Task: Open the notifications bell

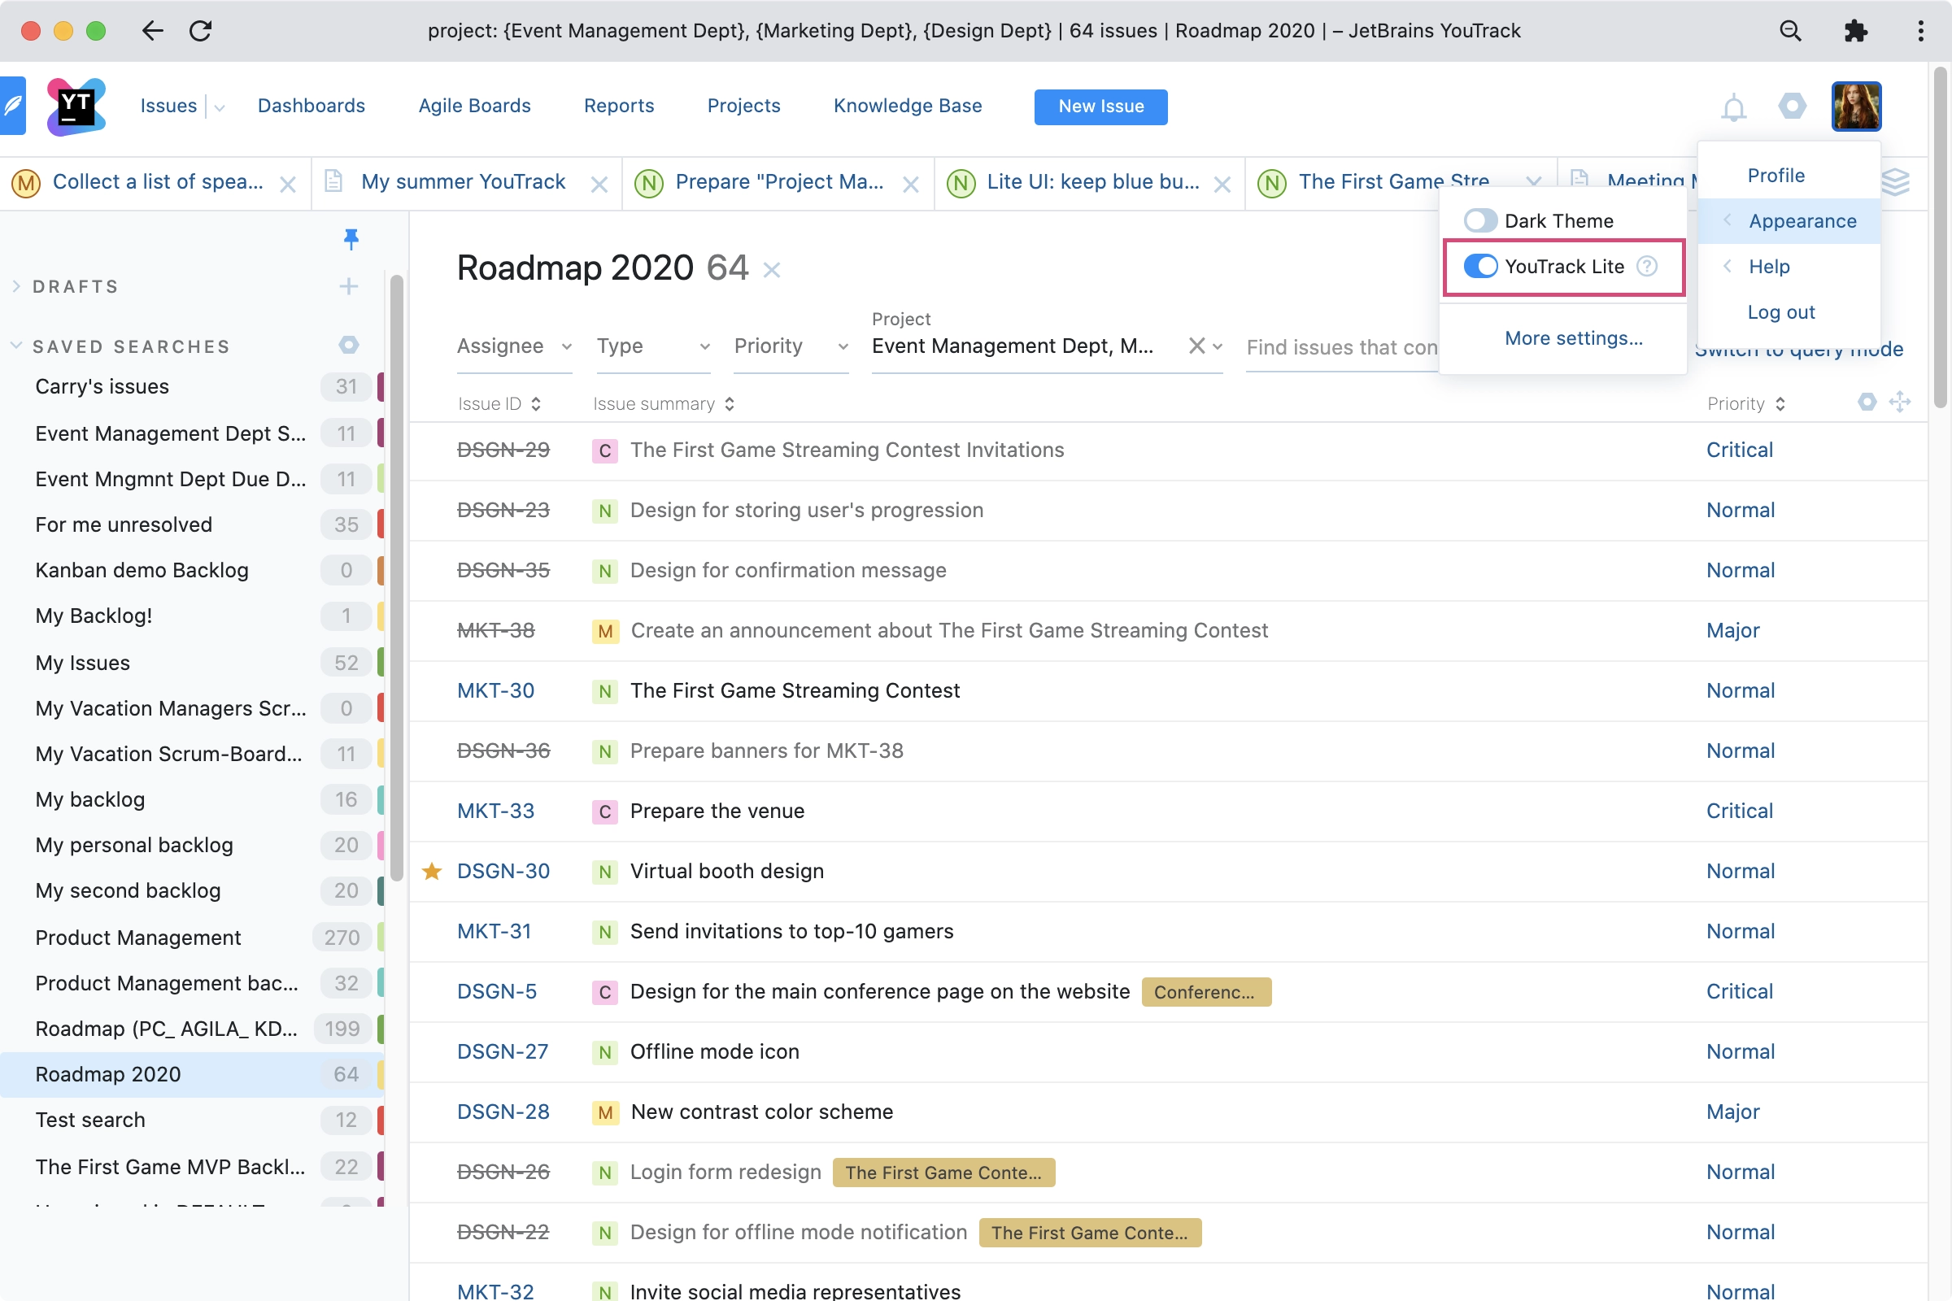Action: pyautogui.click(x=1734, y=107)
